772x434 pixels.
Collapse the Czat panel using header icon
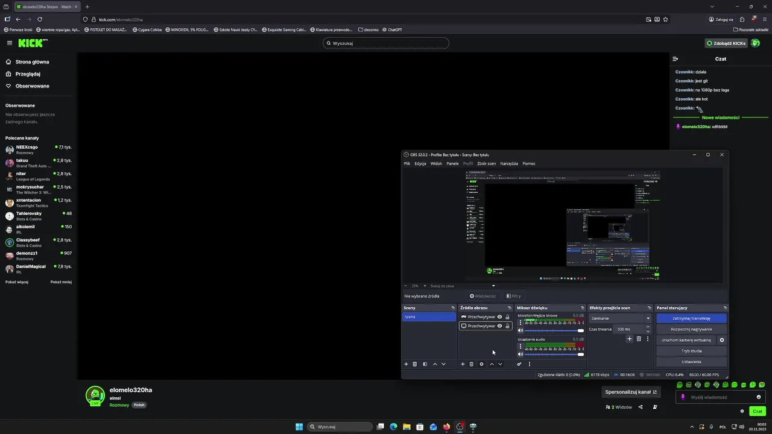[x=675, y=59]
